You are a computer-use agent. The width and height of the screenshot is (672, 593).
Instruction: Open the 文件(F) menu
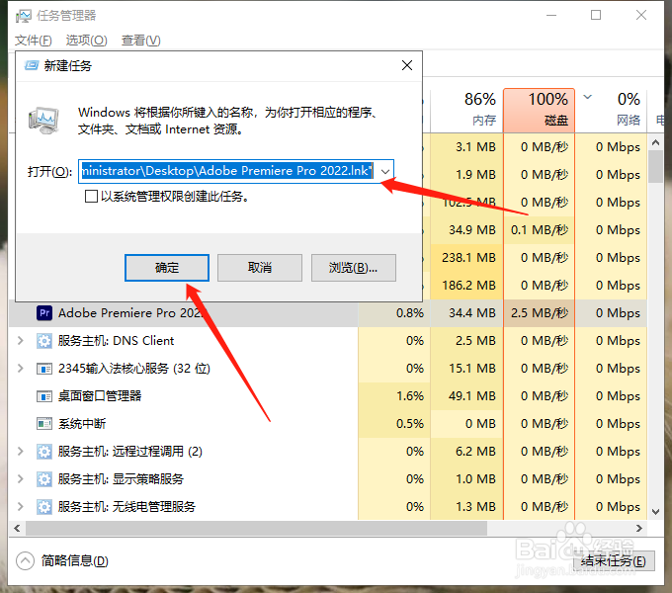[34, 41]
